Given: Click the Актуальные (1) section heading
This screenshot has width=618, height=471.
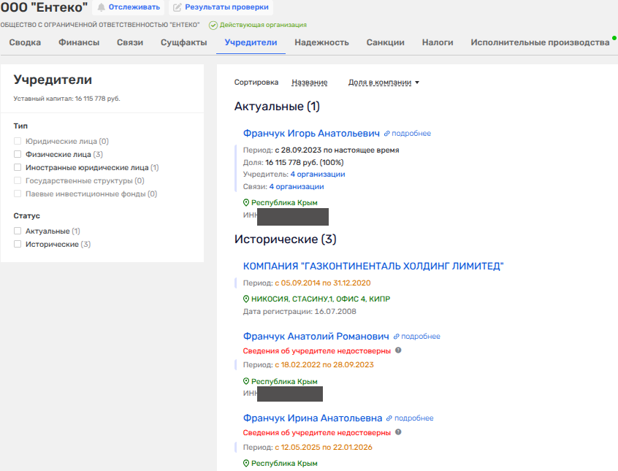Looking at the screenshot, I should point(277,107).
